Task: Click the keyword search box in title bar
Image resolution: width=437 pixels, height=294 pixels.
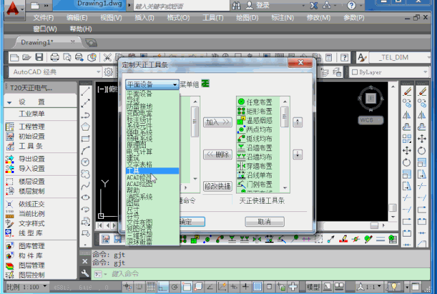Action: pos(181,6)
